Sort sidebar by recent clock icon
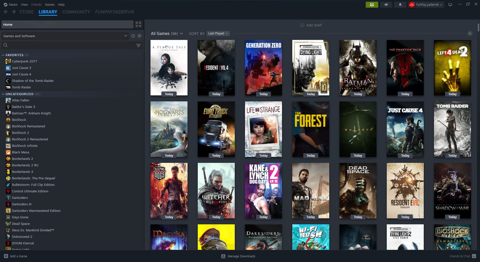The height and width of the screenshot is (262, 480). tap(133, 36)
